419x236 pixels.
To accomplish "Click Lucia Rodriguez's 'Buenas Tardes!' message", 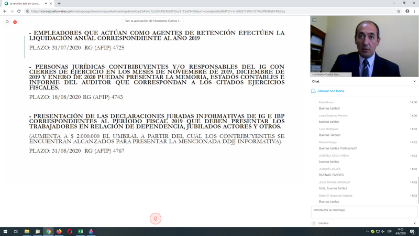I will point(329,135).
